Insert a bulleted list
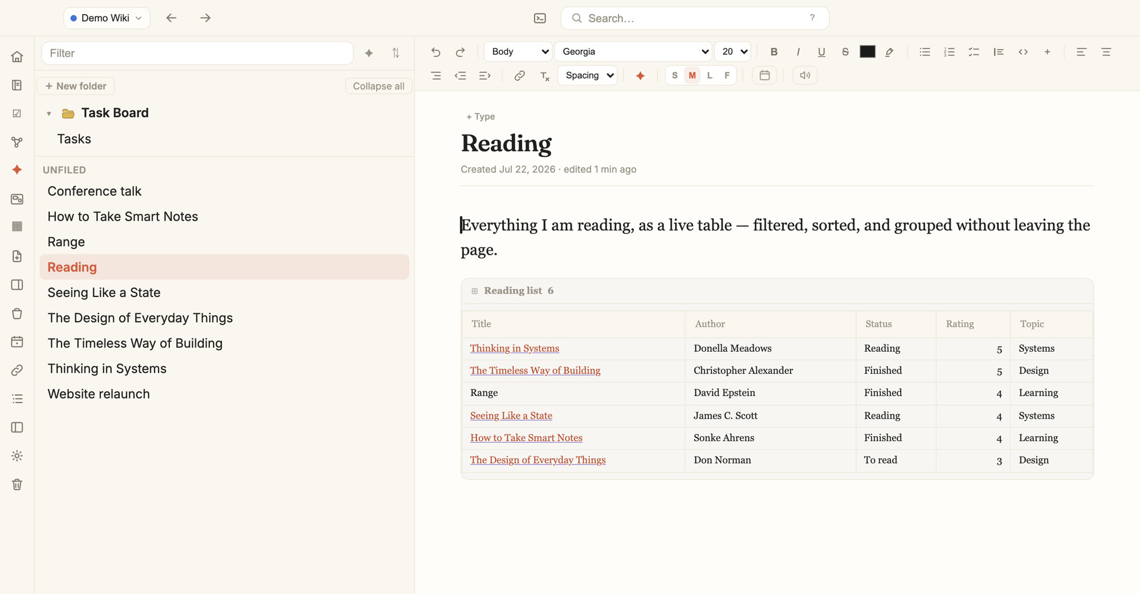This screenshot has height=594, width=1140. [925, 52]
